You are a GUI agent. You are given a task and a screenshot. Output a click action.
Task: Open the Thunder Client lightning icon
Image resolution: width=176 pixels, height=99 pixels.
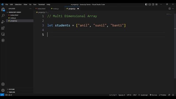(x=3, y=40)
